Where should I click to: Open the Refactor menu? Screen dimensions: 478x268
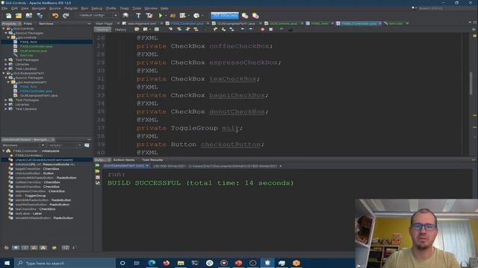[x=71, y=8]
